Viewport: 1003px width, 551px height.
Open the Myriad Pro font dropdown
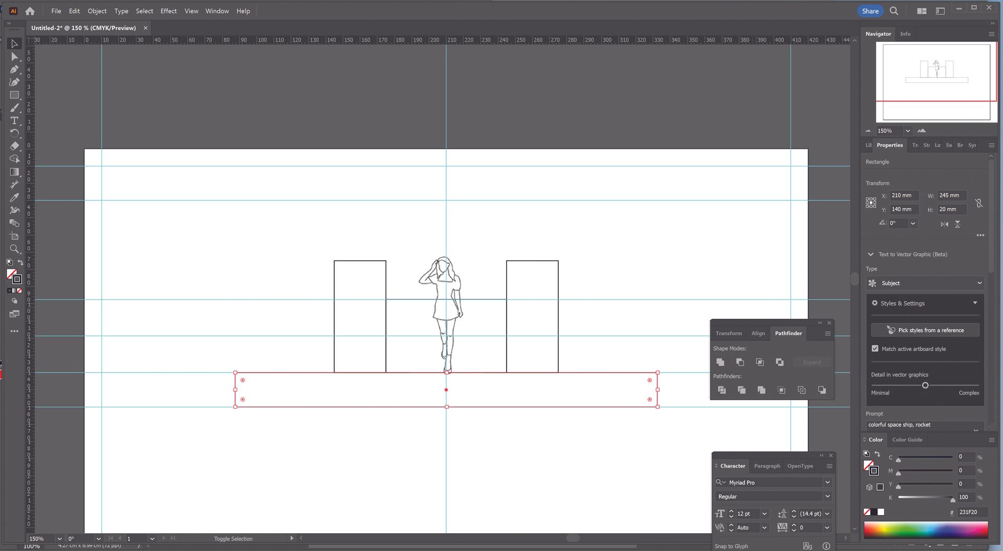pos(827,483)
